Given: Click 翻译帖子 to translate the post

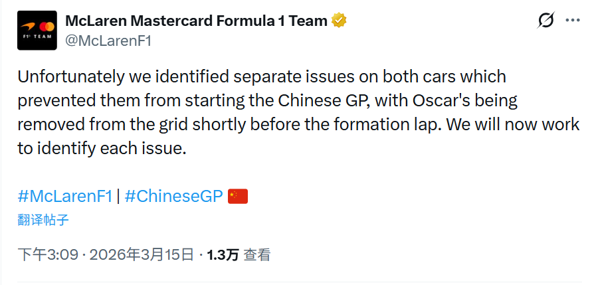Looking at the screenshot, I should click(x=43, y=220).
